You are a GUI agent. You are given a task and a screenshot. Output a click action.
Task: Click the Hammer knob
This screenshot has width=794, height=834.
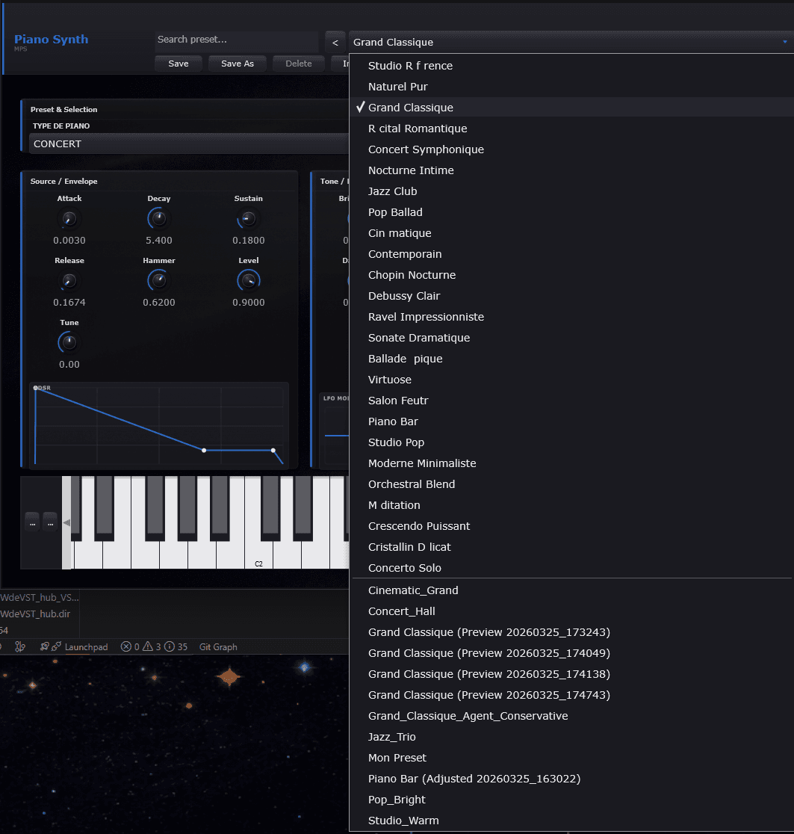[x=158, y=281]
